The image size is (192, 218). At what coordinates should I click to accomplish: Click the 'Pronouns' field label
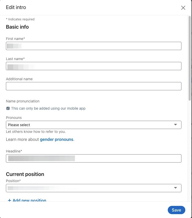click(14, 118)
